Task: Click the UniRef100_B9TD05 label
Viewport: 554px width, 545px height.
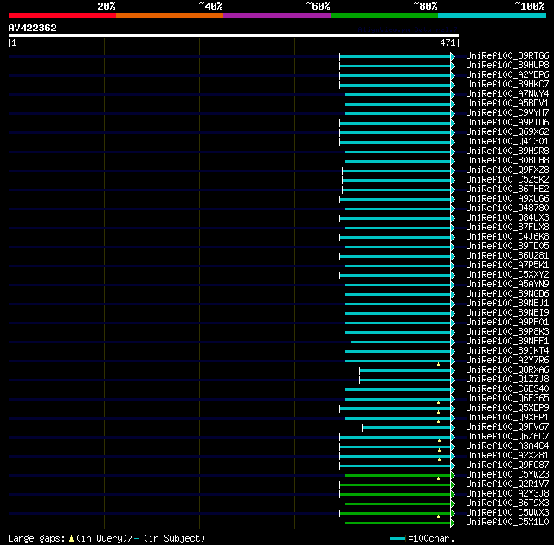Action: [507, 247]
